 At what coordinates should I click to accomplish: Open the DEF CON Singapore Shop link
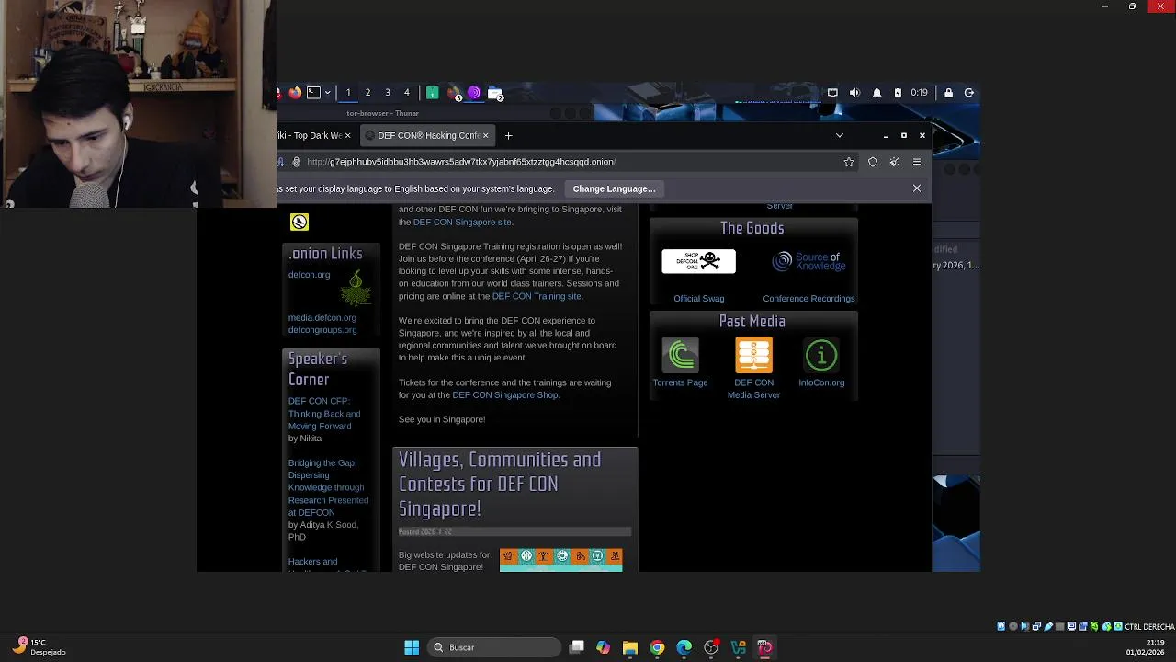tap(505, 395)
